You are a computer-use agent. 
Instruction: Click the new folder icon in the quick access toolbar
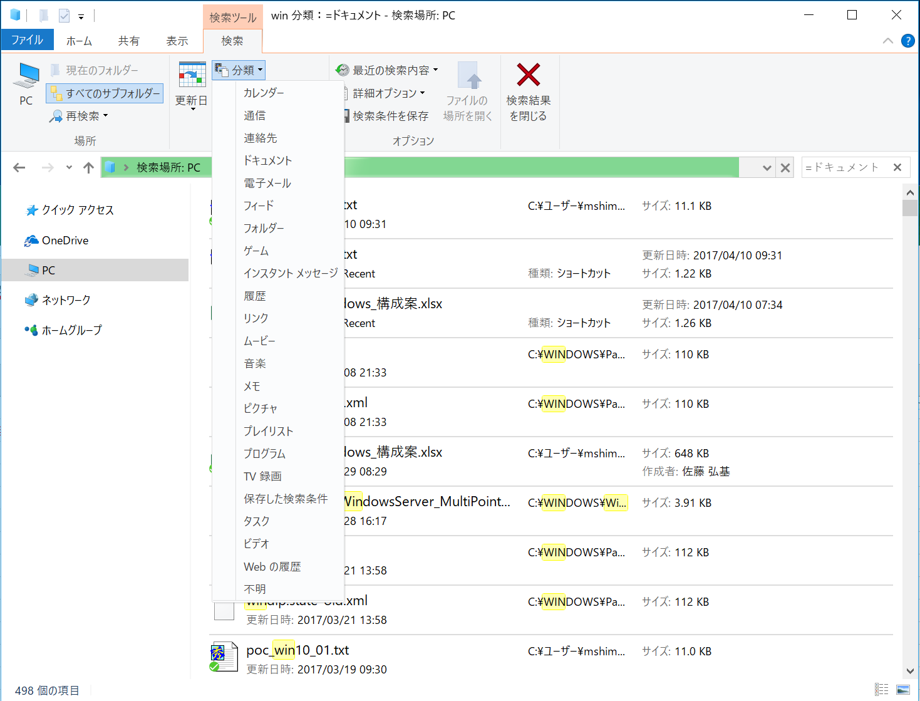tap(44, 15)
